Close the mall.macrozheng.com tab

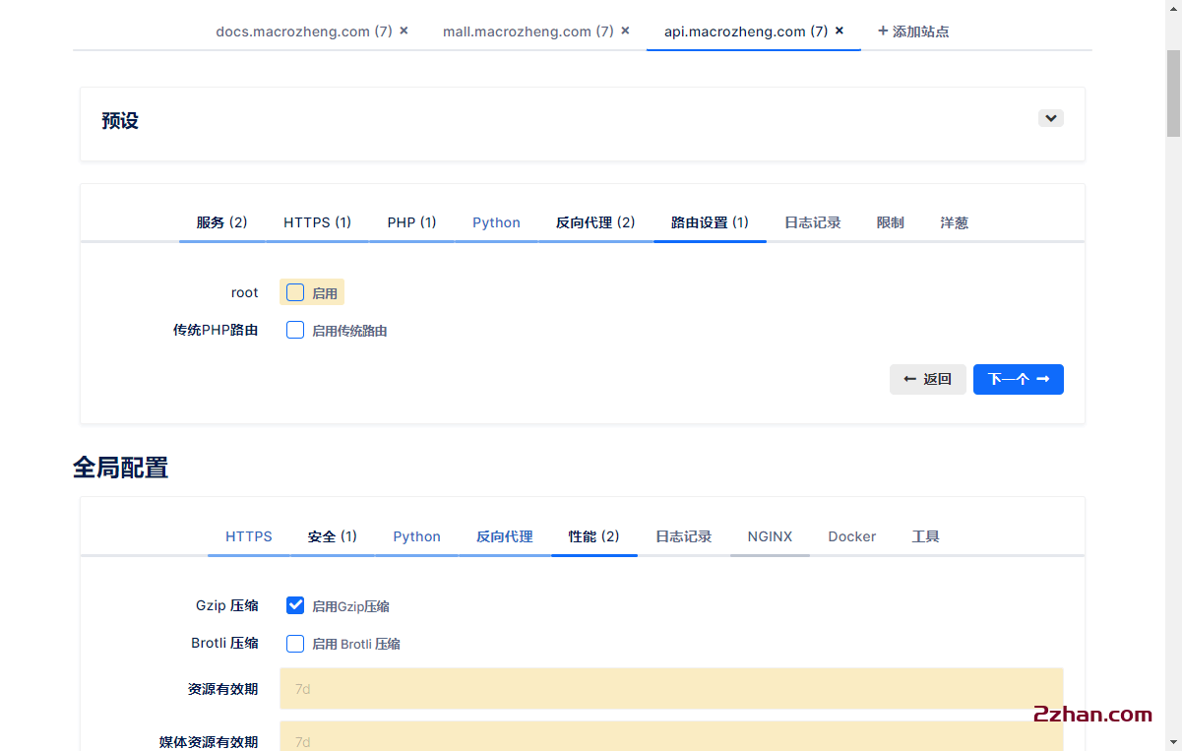point(625,31)
